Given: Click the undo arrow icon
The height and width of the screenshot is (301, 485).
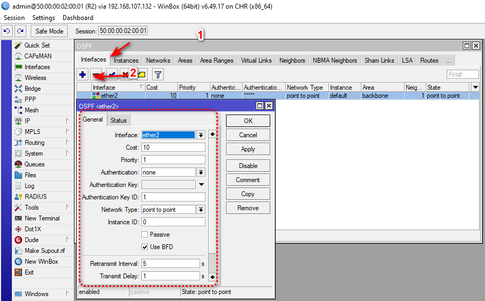Looking at the screenshot, I should coord(7,31).
